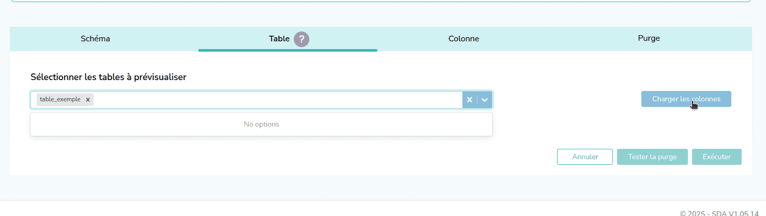Go to the Purge tab
Viewport: 766px width, 216px height.
[649, 39]
